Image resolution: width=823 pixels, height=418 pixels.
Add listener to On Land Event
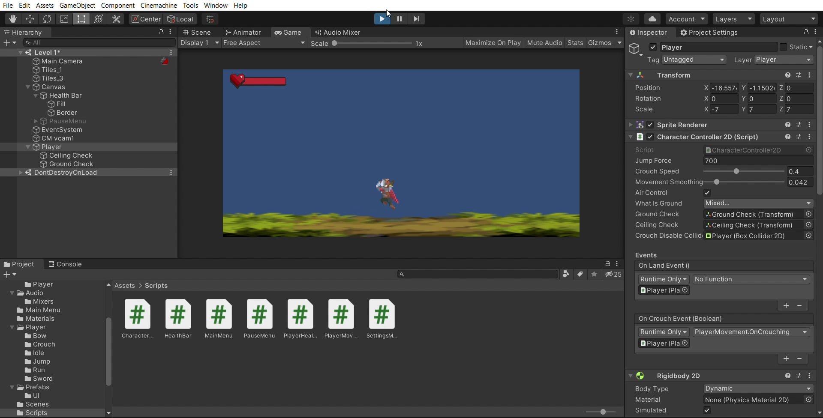coord(786,305)
